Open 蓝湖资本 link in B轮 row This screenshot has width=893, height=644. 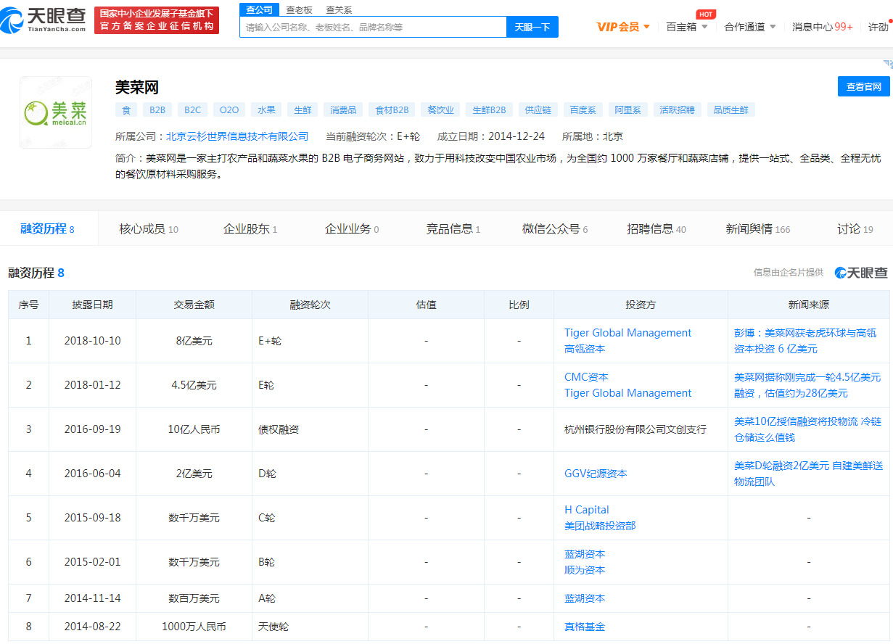tap(585, 554)
